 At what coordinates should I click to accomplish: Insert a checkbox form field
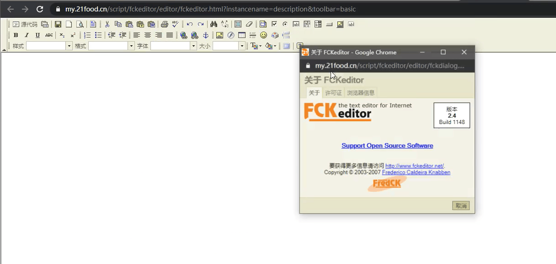click(x=274, y=24)
